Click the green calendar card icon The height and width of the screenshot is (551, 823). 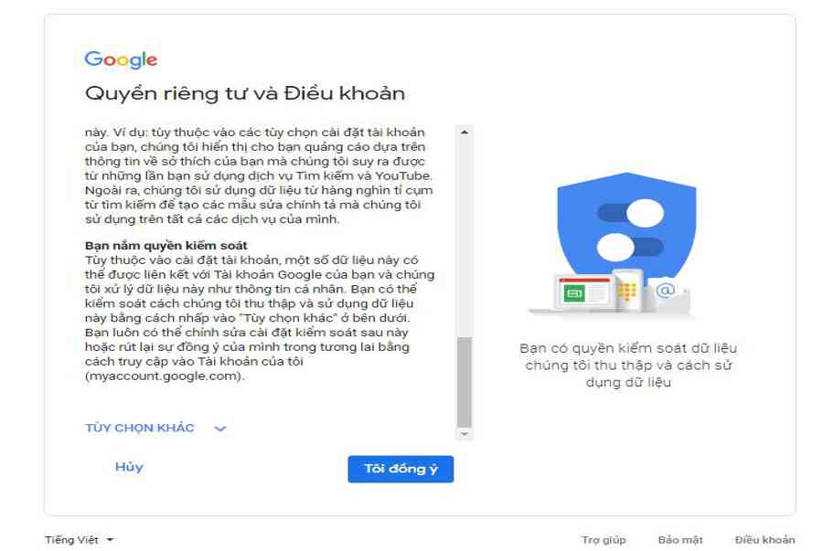pos(583,292)
